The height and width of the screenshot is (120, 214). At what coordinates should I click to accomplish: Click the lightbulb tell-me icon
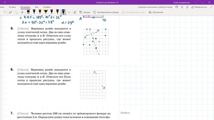click(x=182, y=7)
